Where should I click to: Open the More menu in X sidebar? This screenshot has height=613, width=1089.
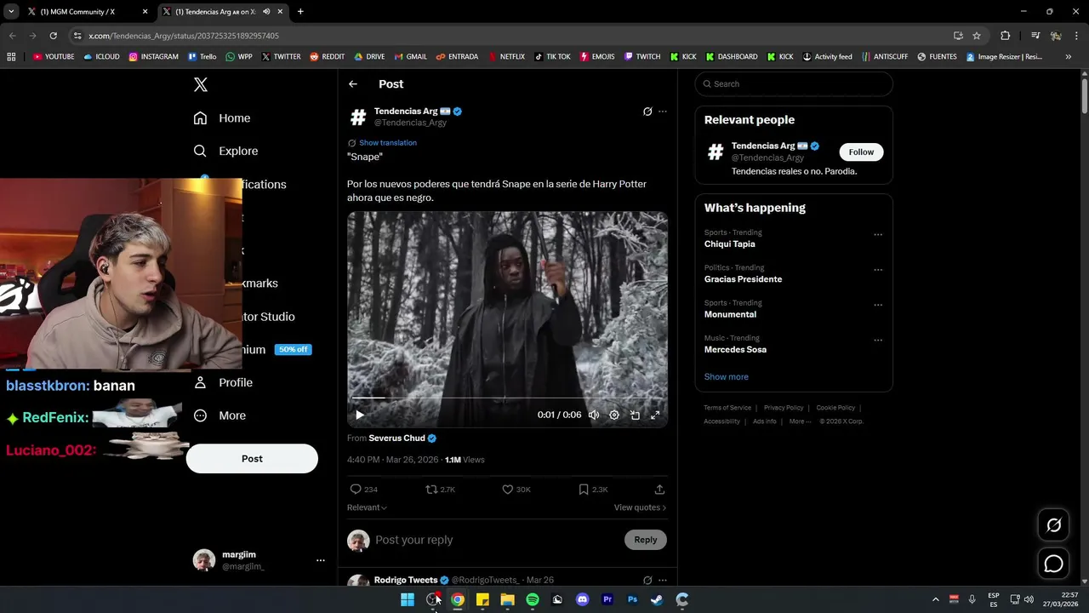220,415
